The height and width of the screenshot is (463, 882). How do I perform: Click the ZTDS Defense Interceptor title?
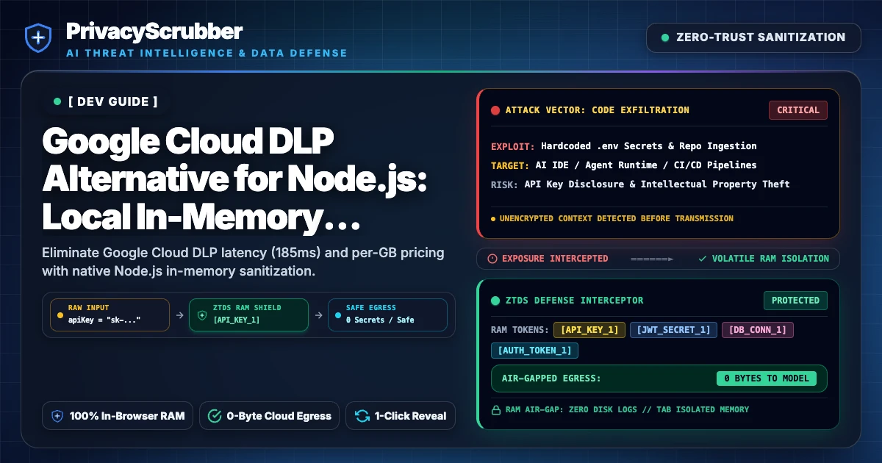(x=574, y=301)
